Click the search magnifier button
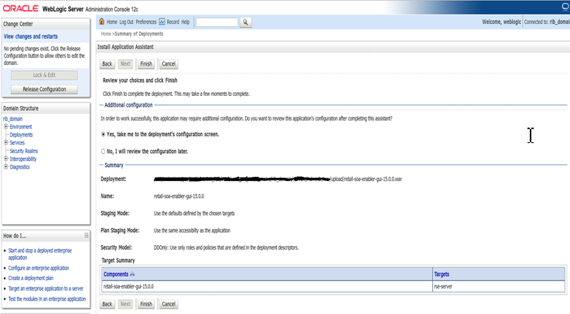 [x=245, y=22]
